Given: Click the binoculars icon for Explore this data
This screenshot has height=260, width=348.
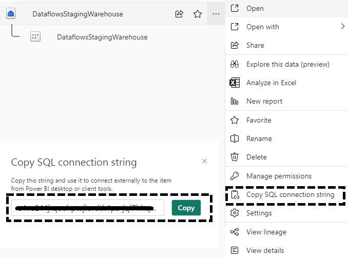Looking at the screenshot, I should (x=235, y=64).
